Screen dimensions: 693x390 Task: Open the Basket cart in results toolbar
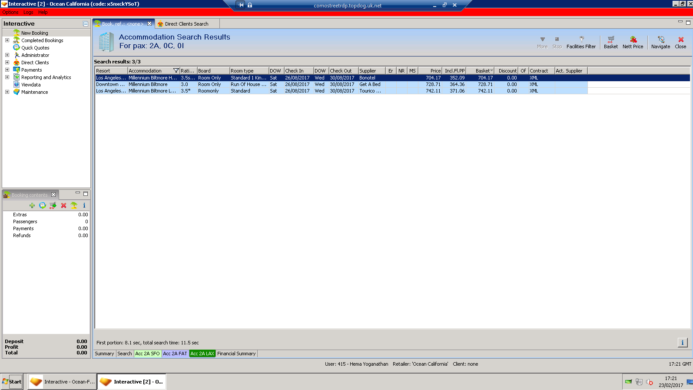(x=610, y=42)
